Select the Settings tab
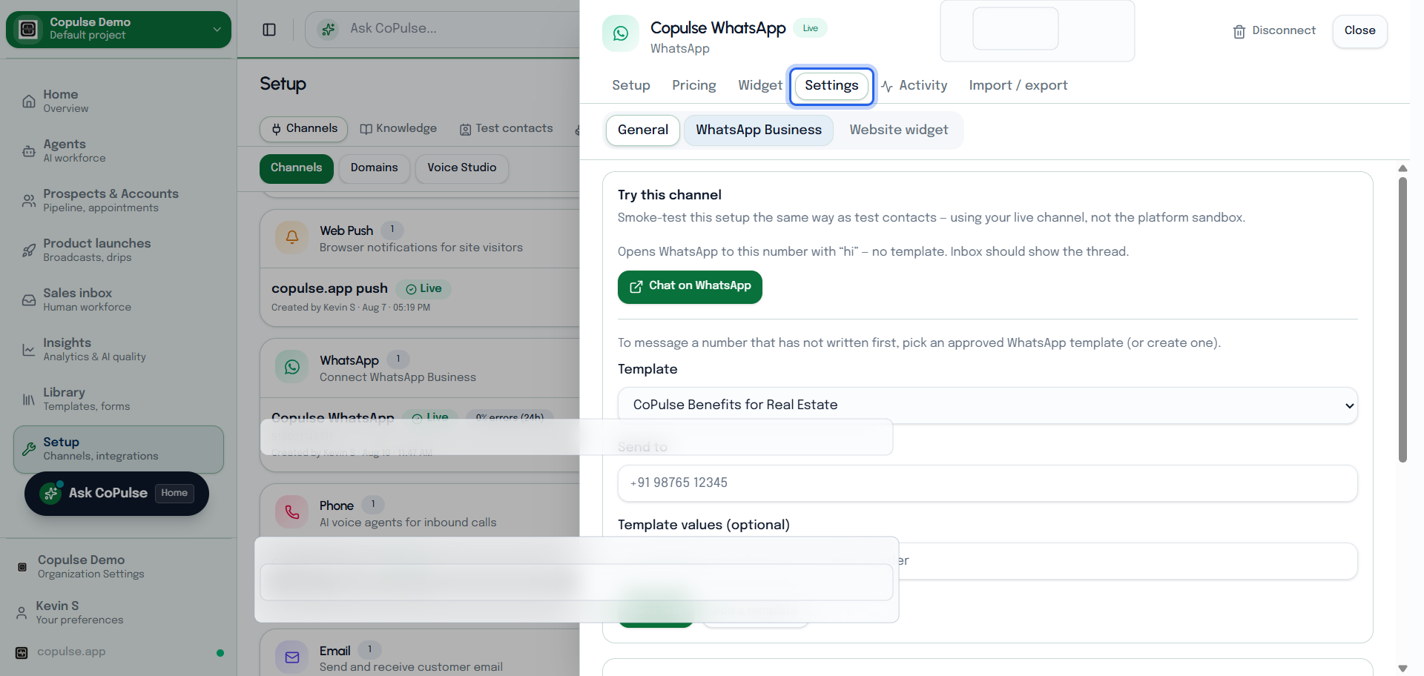Viewport: 1424px width, 676px height. pos(831,86)
